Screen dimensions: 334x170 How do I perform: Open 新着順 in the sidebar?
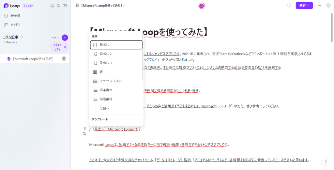tap(15, 16)
